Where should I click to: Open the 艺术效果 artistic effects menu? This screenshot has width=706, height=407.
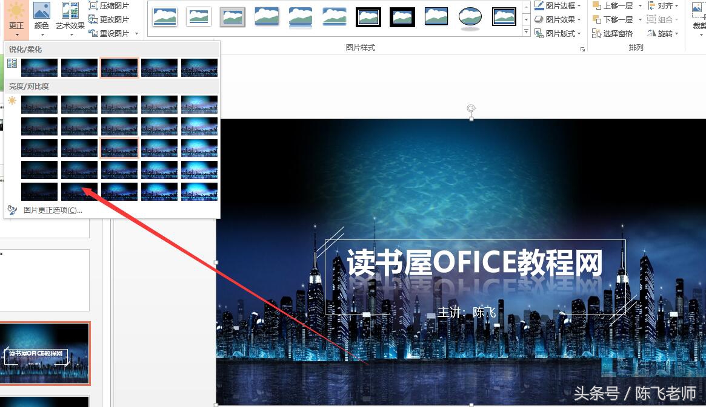[70, 20]
